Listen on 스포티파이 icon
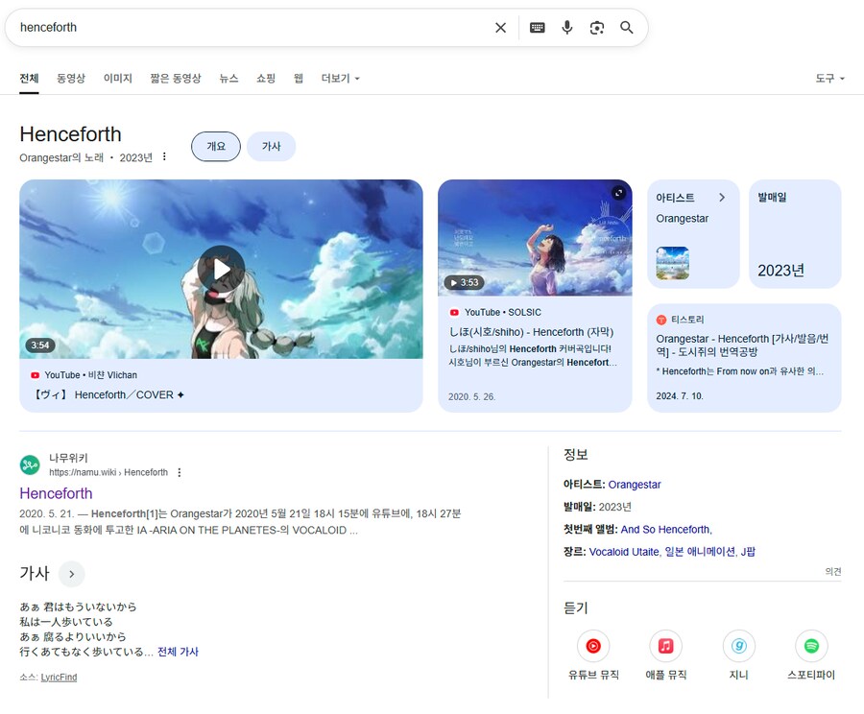This screenshot has height=714, width=864. 811,646
